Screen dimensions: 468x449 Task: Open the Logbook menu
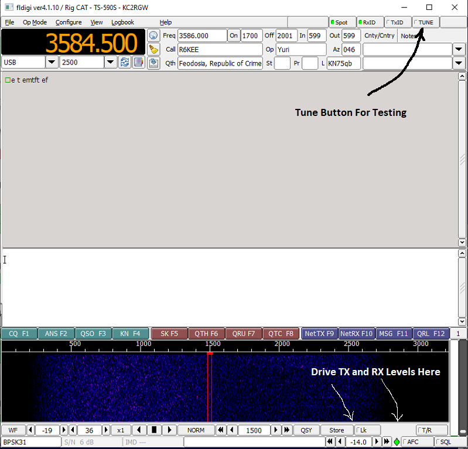click(x=122, y=22)
